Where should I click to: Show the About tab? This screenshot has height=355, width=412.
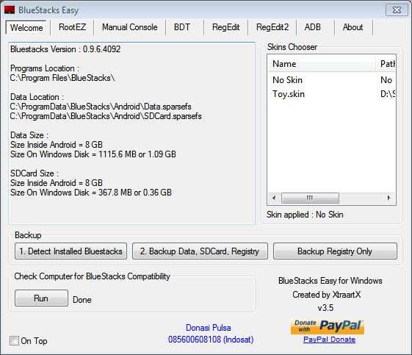pos(353,27)
